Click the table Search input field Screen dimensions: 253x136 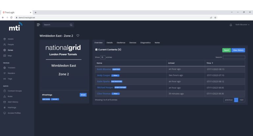[x=234, y=57]
